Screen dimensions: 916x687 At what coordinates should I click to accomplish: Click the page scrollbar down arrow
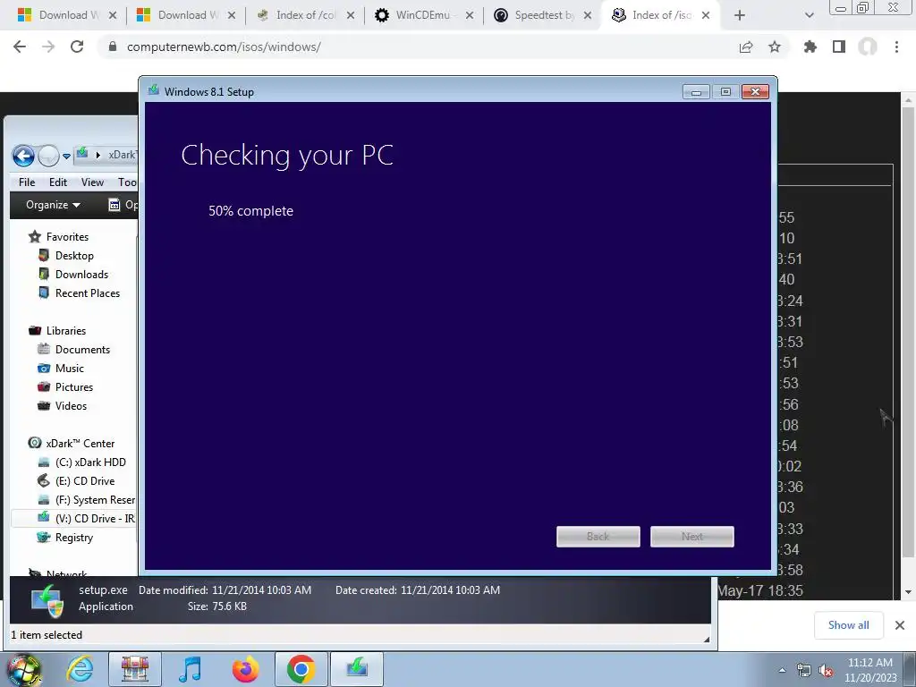(908, 592)
